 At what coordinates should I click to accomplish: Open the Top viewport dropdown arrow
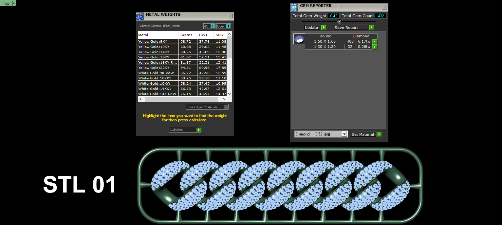coord(14,3)
